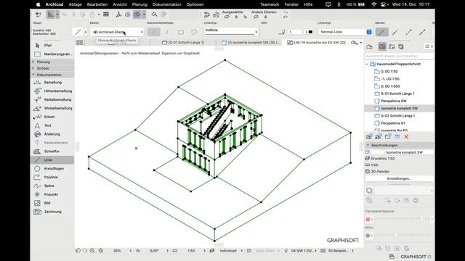
Task: Open Isometrie komplett SW view entry
Action: 399,108
